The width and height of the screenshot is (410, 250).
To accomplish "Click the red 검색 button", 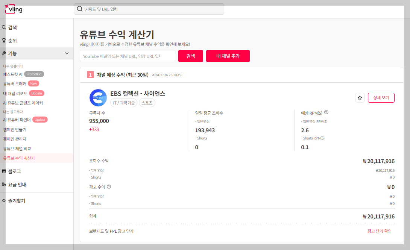I will (x=191, y=56).
